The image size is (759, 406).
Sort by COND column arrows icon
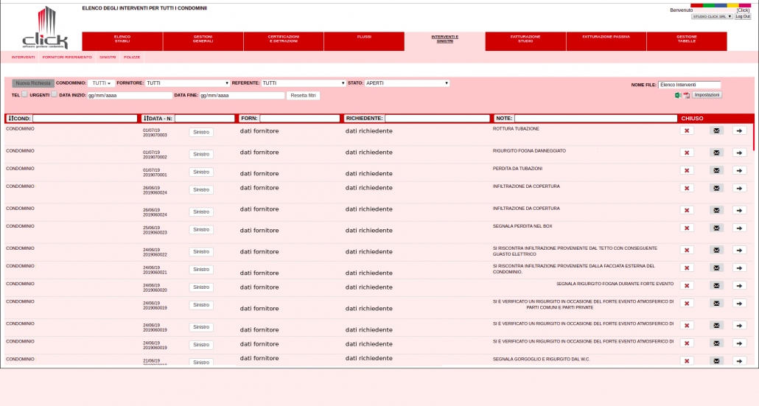tap(10, 118)
